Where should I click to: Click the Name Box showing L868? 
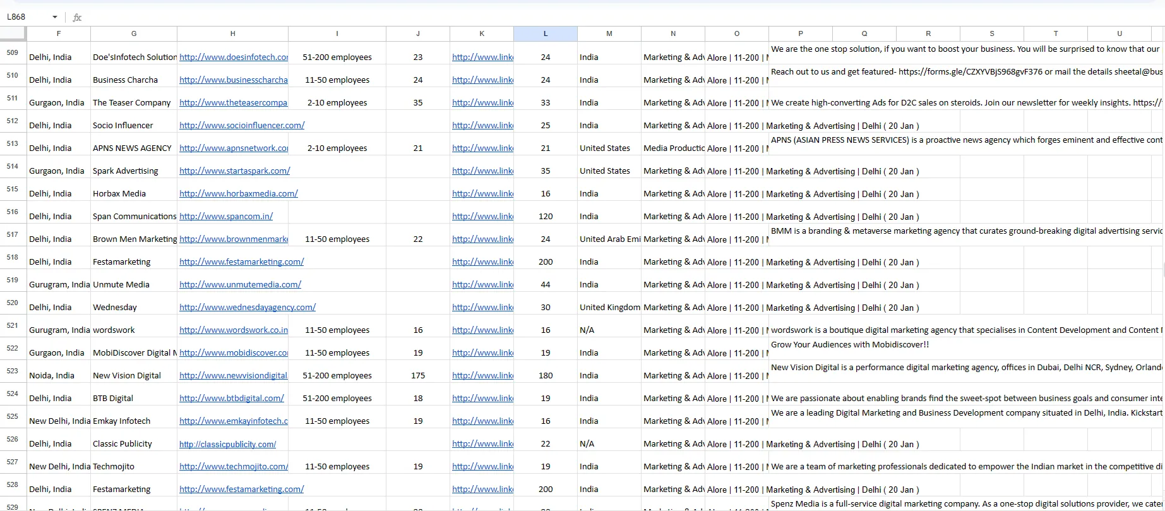point(25,17)
